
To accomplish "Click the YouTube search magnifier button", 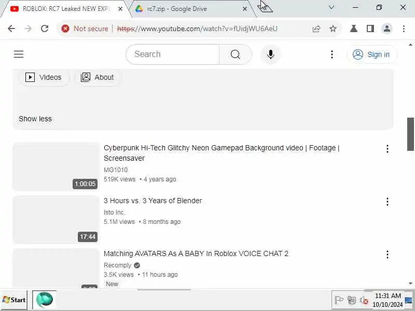I will [236, 54].
